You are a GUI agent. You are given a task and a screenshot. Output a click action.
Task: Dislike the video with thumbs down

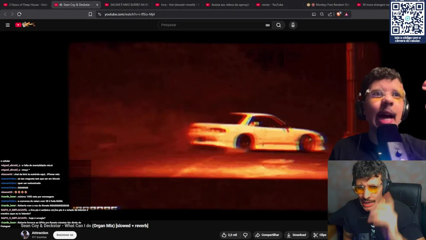point(245,235)
